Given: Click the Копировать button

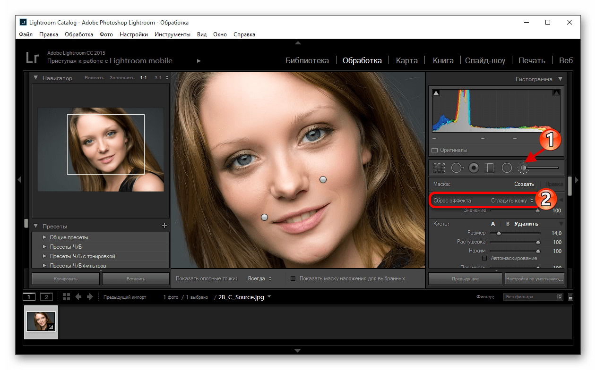Looking at the screenshot, I should point(65,279).
